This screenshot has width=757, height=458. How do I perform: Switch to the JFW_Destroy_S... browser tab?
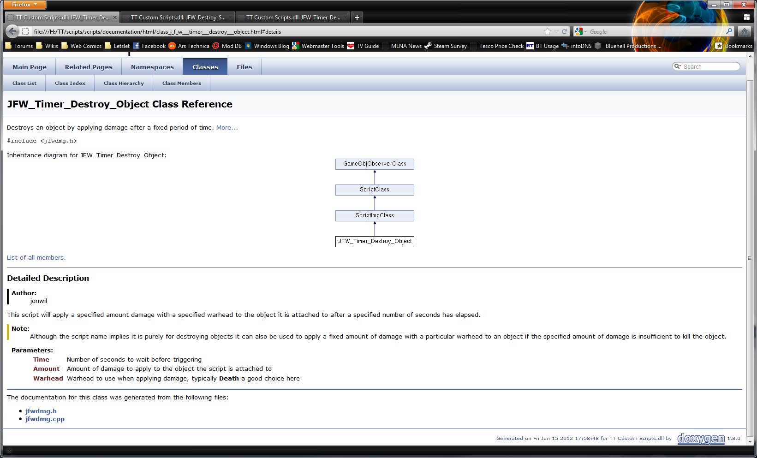[178, 18]
